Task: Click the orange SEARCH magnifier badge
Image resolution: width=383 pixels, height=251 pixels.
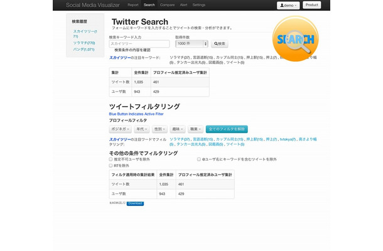Action: click(295, 38)
